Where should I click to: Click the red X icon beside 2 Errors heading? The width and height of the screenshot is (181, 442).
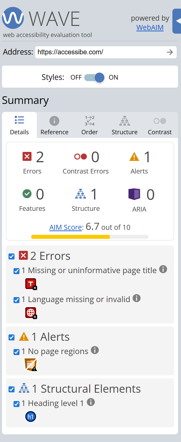pos(23,255)
